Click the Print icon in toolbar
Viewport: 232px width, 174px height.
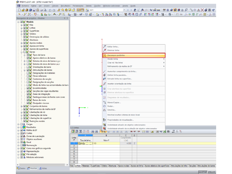pyautogui.click(x=42, y=10)
